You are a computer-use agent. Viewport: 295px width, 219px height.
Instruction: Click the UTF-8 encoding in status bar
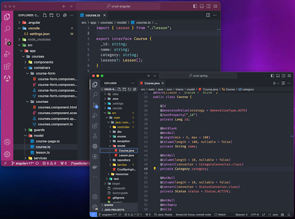pos(255,214)
